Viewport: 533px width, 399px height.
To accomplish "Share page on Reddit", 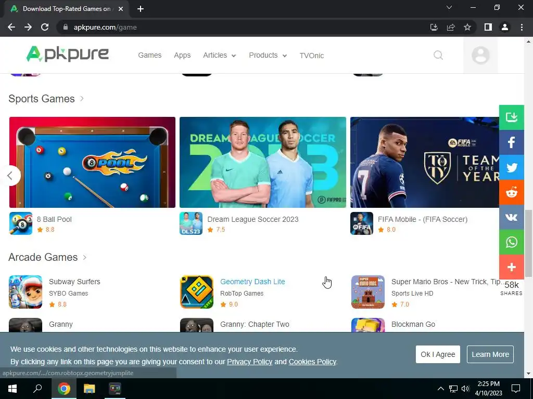I will (x=511, y=192).
